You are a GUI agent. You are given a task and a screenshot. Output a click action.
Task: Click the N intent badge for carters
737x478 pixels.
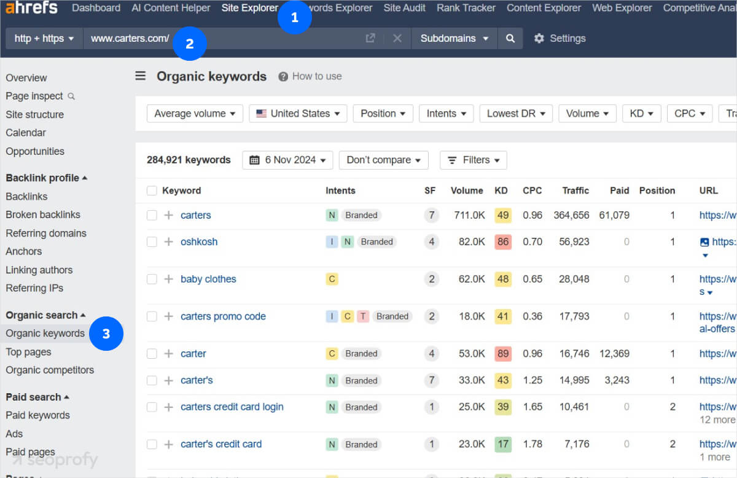pyautogui.click(x=332, y=215)
